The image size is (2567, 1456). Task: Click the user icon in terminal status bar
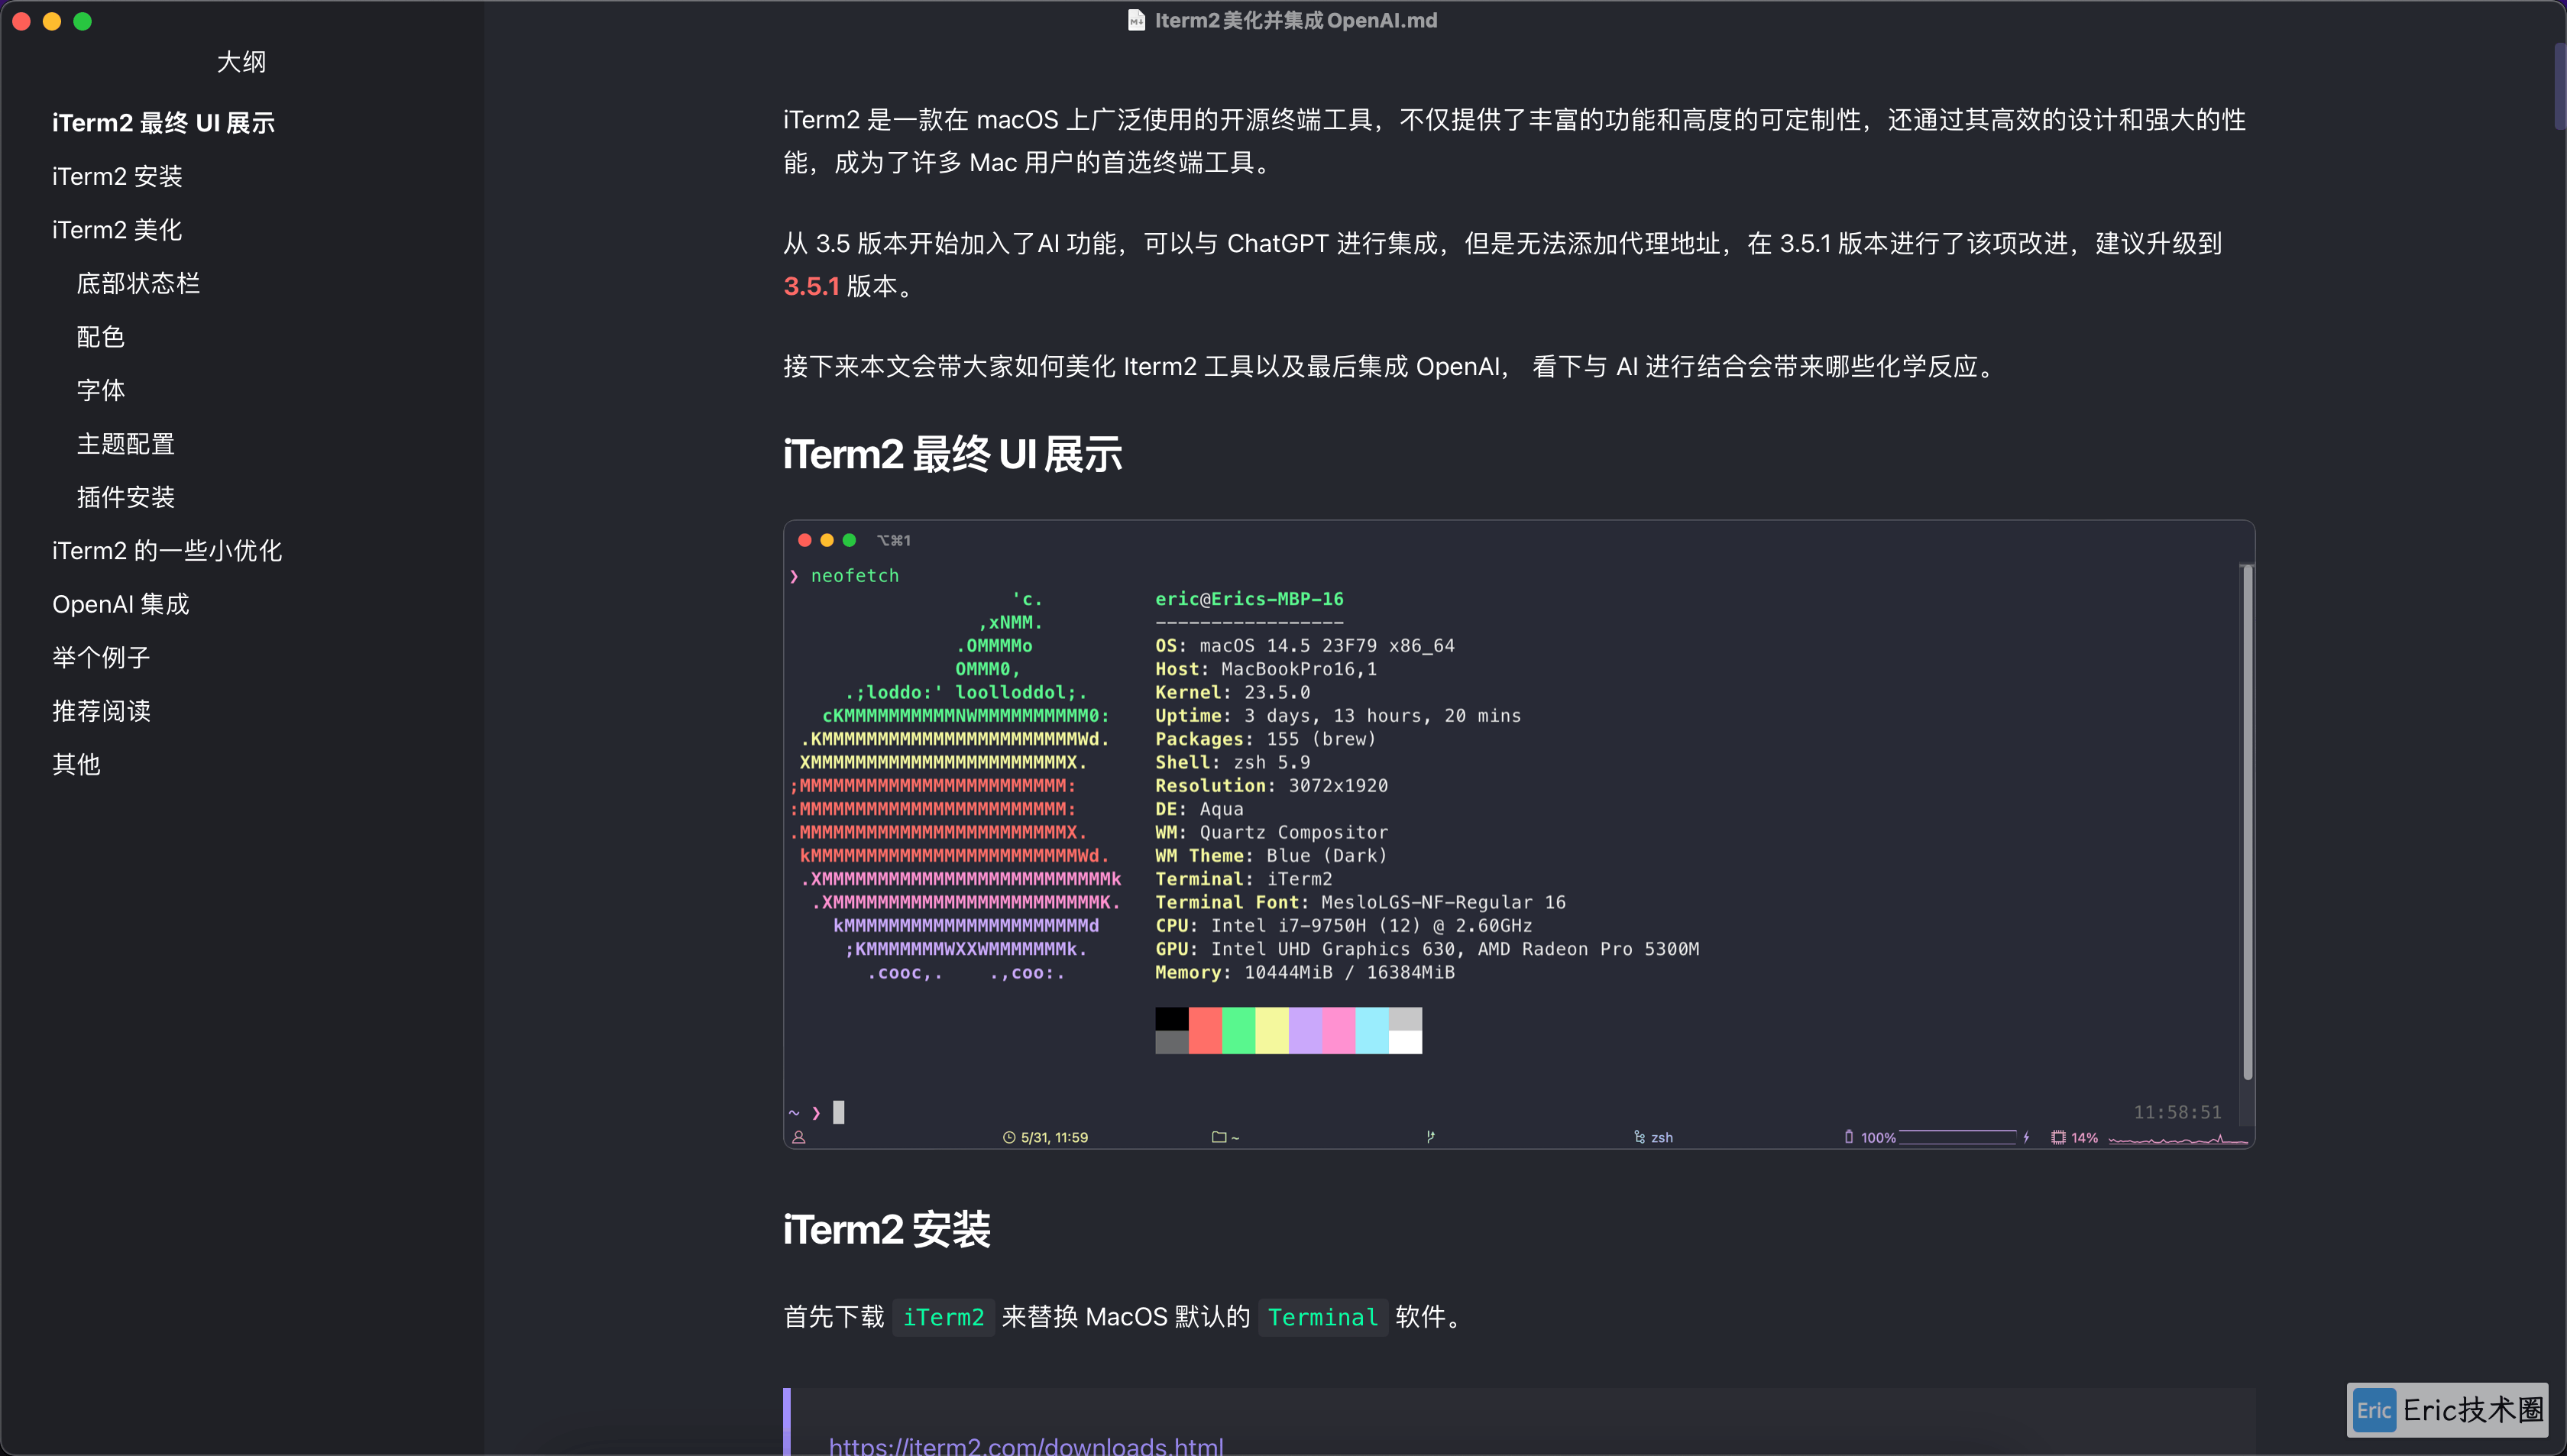tap(798, 1137)
